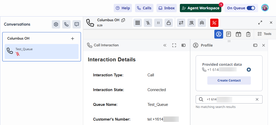276x125 pixels.
Task: Open the notes panel icon
Action: pyautogui.click(x=229, y=34)
